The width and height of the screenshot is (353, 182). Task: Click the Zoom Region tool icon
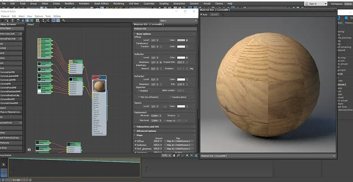point(183,156)
